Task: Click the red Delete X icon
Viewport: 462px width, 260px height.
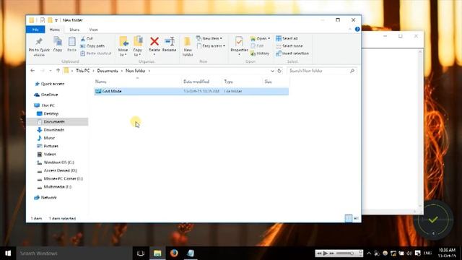Action: click(x=154, y=42)
